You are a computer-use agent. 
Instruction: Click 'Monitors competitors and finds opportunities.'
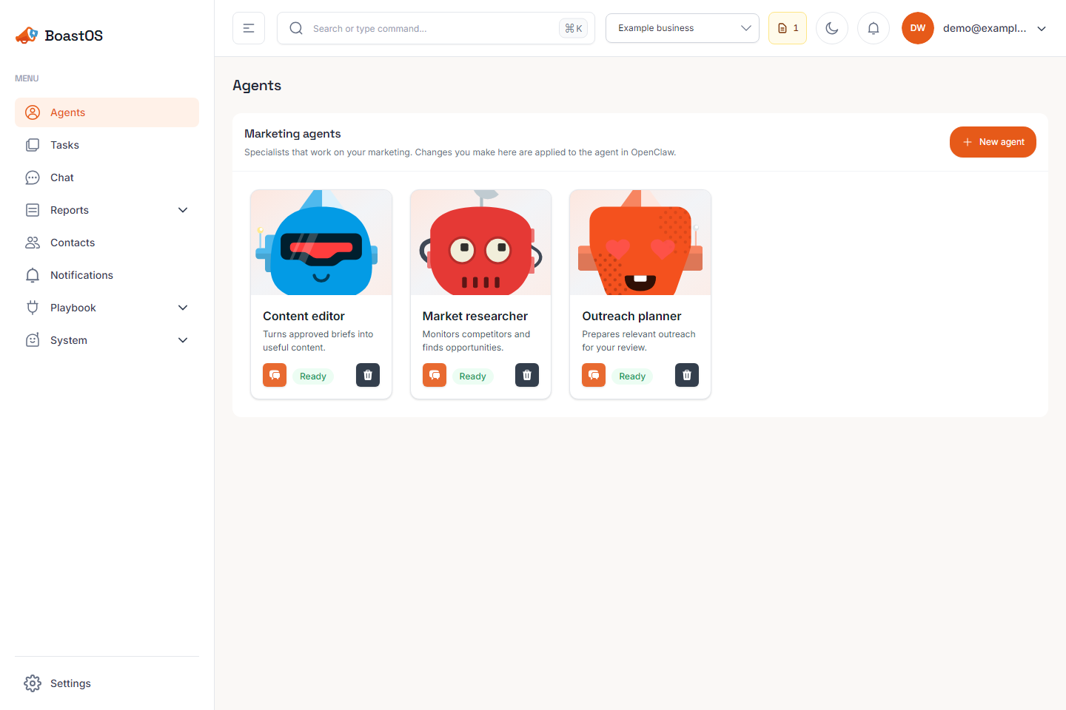coord(477,341)
